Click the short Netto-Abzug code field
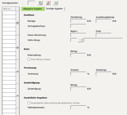 pyautogui.click(x=74, y=40)
